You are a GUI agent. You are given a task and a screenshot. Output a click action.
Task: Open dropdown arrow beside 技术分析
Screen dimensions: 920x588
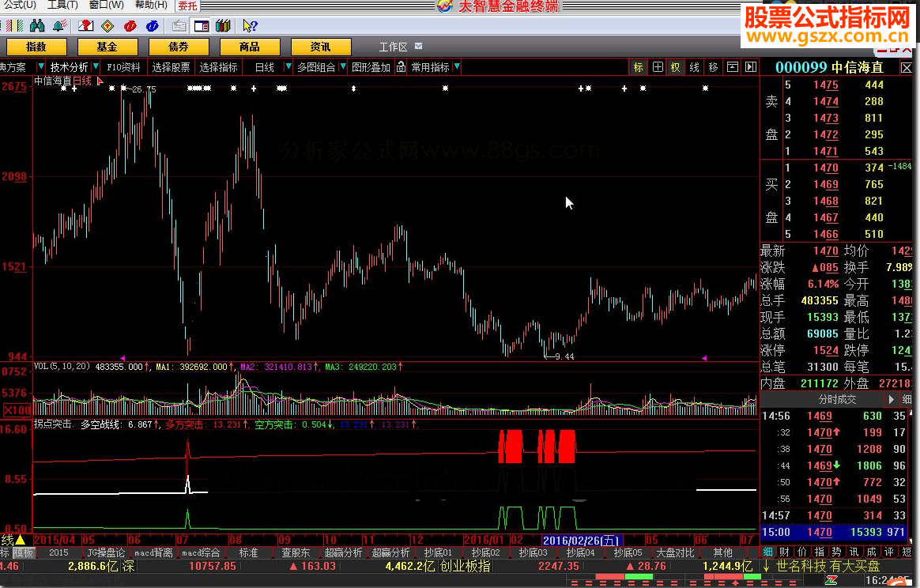(95, 67)
